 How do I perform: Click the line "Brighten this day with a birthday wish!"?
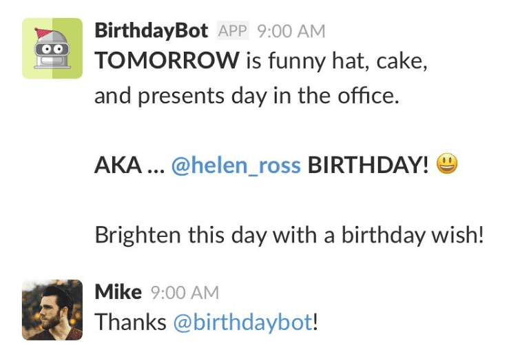click(289, 235)
